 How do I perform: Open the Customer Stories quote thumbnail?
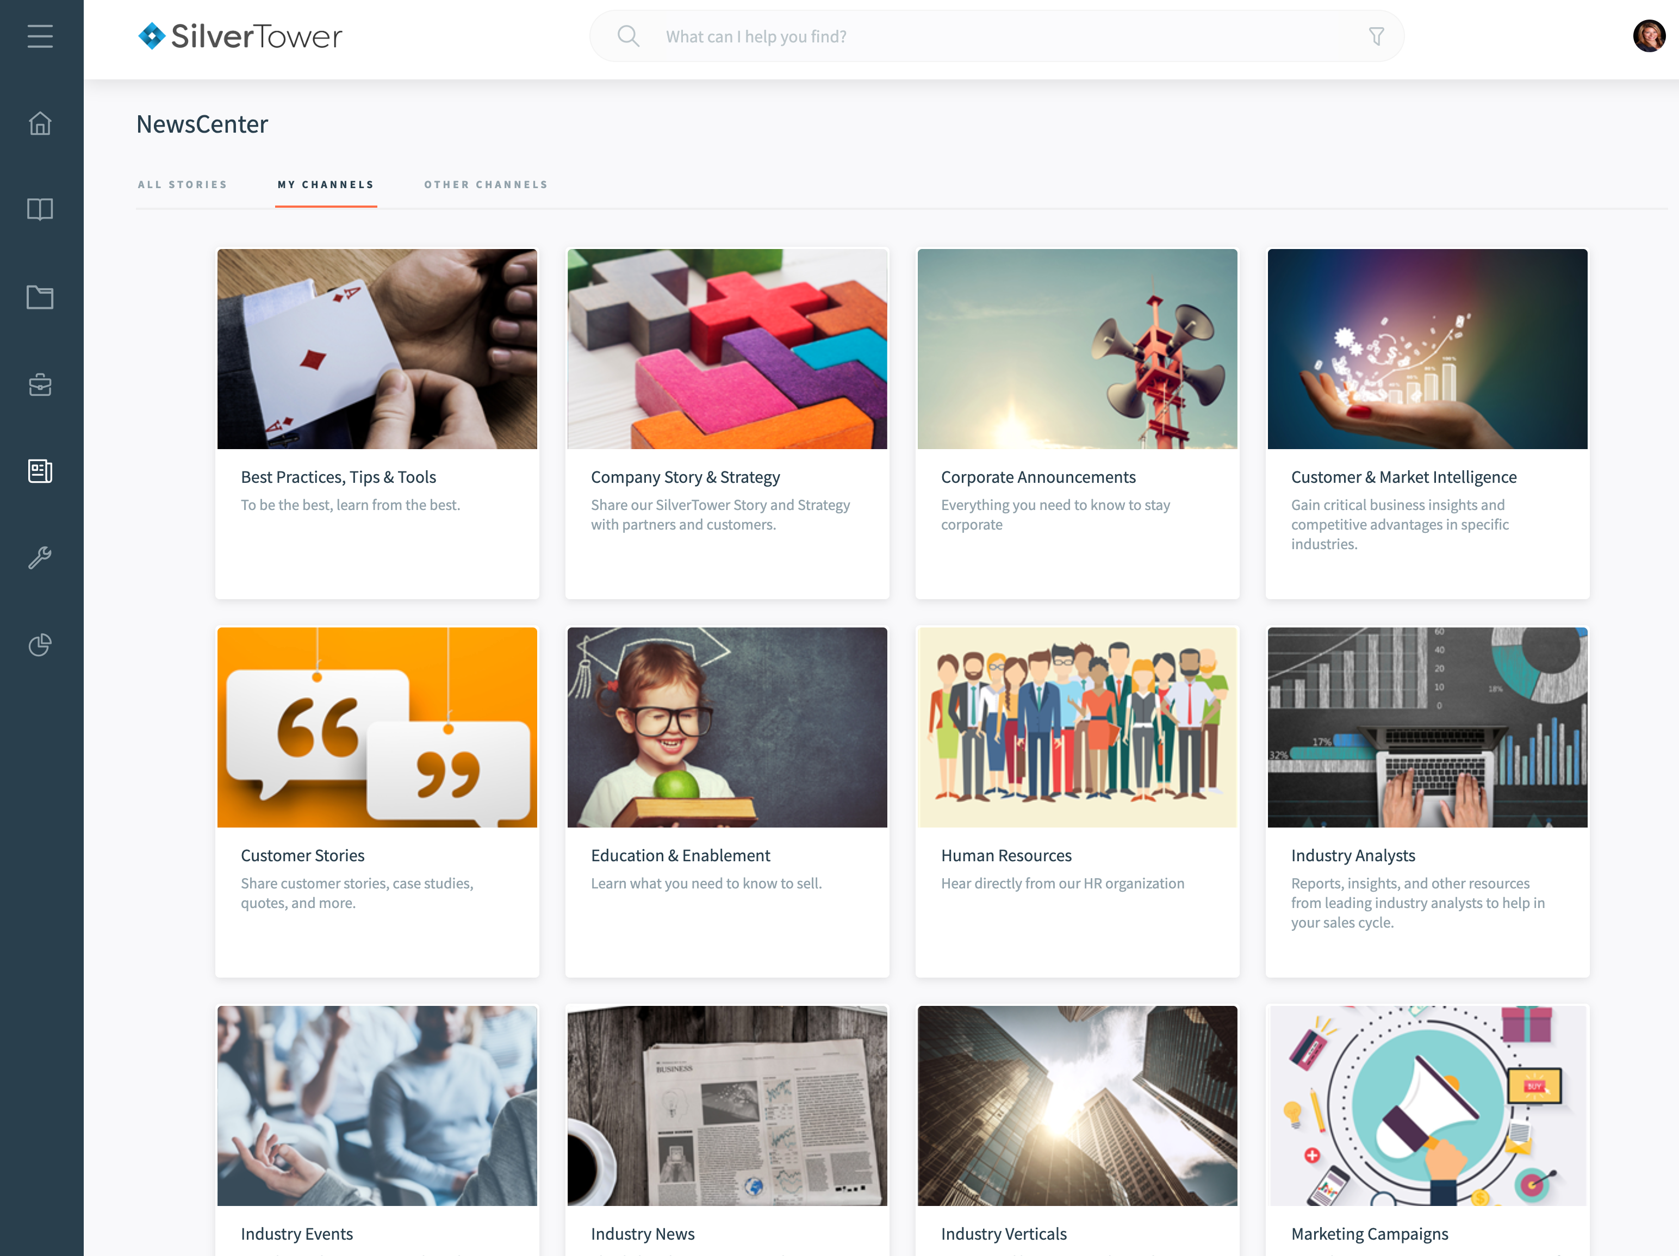[x=377, y=727]
